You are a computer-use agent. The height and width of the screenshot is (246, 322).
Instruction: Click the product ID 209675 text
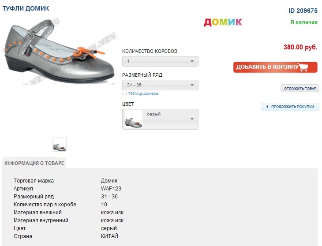coord(303,11)
